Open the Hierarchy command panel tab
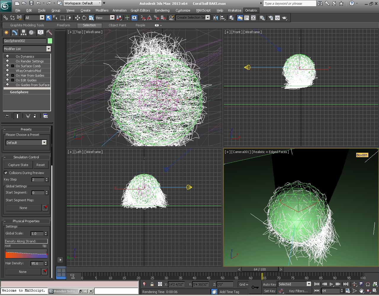The image size is (379, 296). 23,33
